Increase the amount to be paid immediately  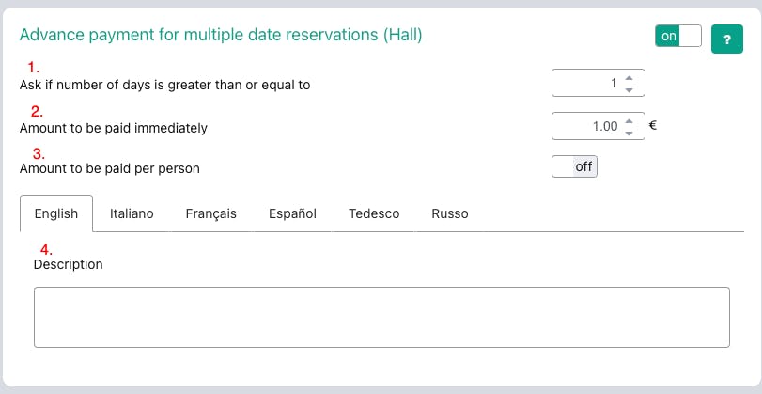pos(629,119)
